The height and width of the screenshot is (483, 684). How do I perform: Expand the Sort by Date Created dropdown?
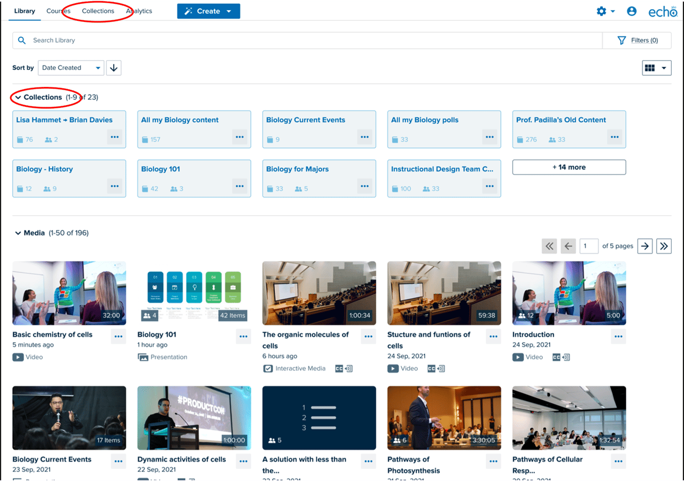click(71, 68)
